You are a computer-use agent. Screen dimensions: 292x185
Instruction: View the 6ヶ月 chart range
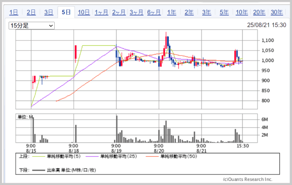click(154, 12)
